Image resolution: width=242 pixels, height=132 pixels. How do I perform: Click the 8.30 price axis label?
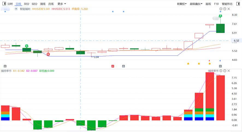coord(234,15)
